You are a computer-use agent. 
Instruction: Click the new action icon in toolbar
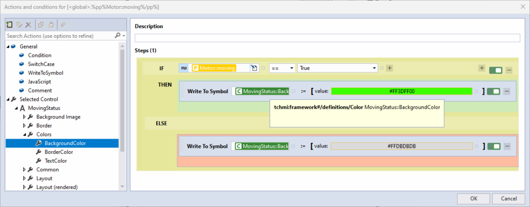pyautogui.click(x=9, y=24)
